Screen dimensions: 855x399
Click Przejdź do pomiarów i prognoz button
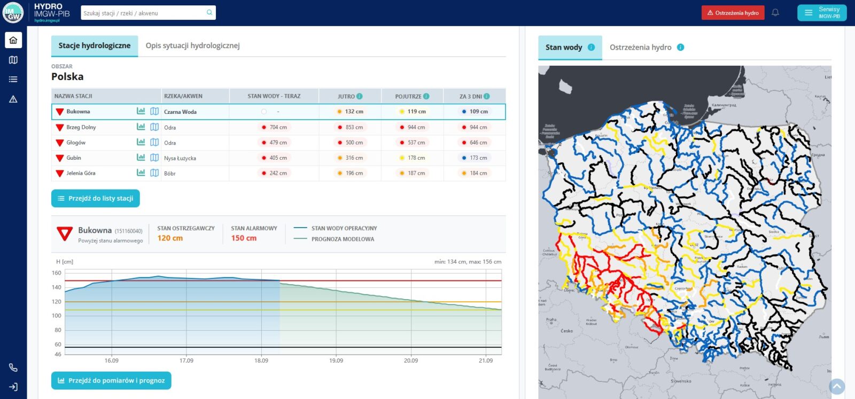pyautogui.click(x=111, y=380)
